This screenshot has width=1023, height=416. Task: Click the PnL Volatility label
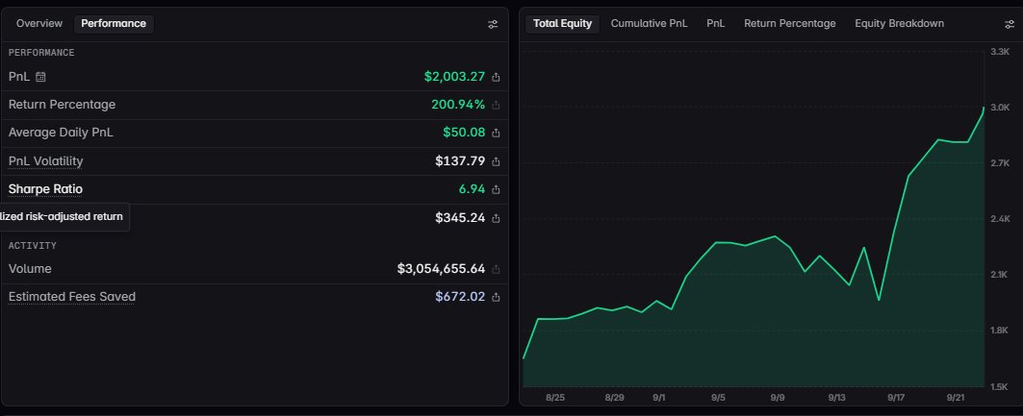point(45,160)
